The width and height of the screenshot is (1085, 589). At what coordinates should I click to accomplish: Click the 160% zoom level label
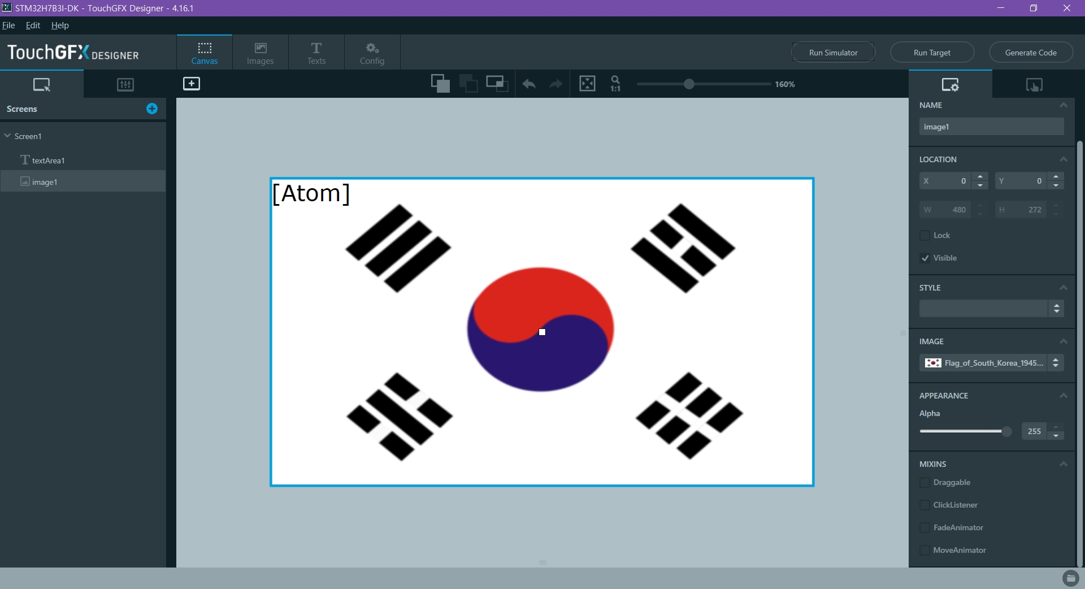point(784,84)
